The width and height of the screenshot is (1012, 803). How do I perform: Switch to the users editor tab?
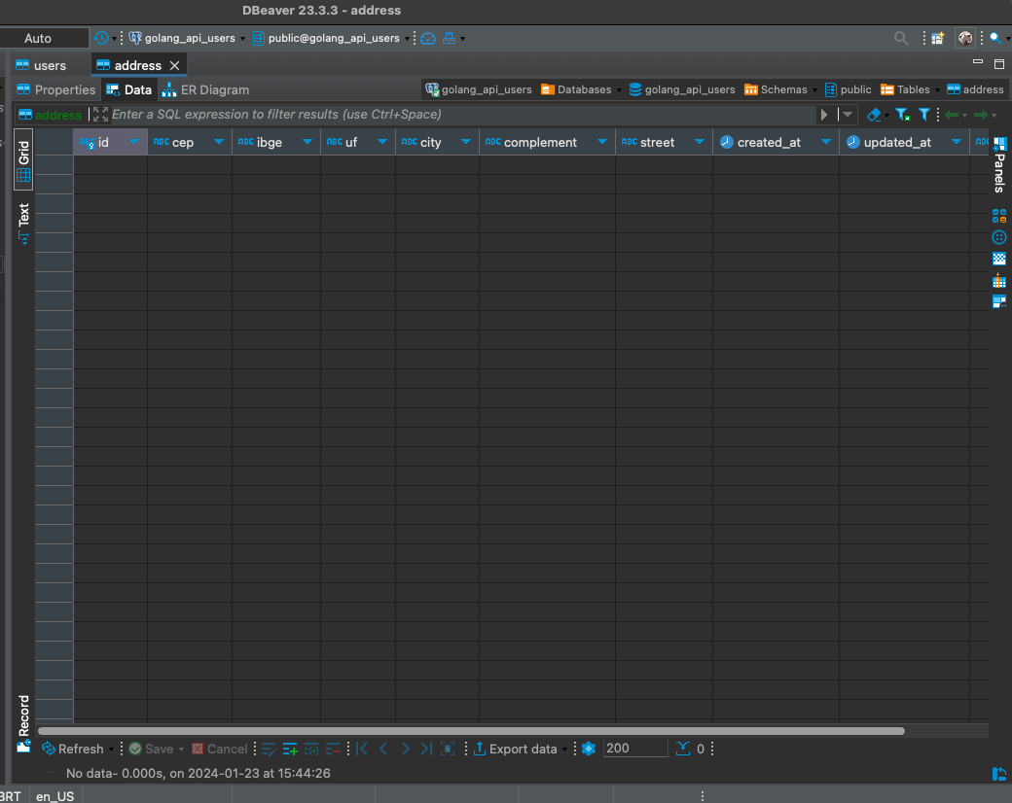click(41, 65)
